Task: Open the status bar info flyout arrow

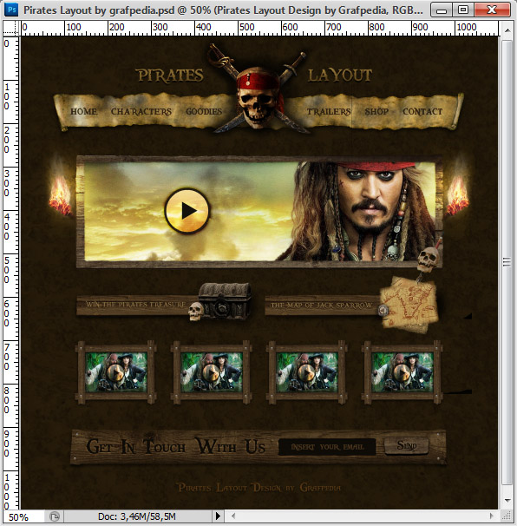Action: [218, 516]
